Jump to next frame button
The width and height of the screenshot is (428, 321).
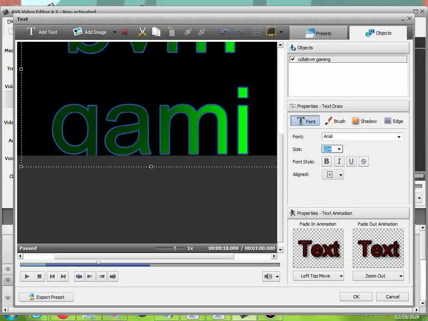point(63,277)
